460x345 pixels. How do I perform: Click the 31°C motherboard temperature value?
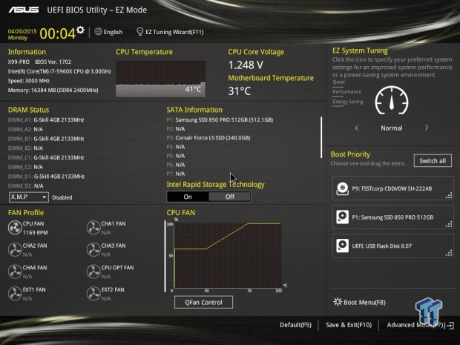240,91
